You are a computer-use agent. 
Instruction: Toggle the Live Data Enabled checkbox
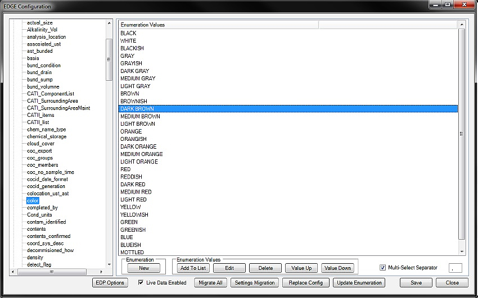coord(141,282)
